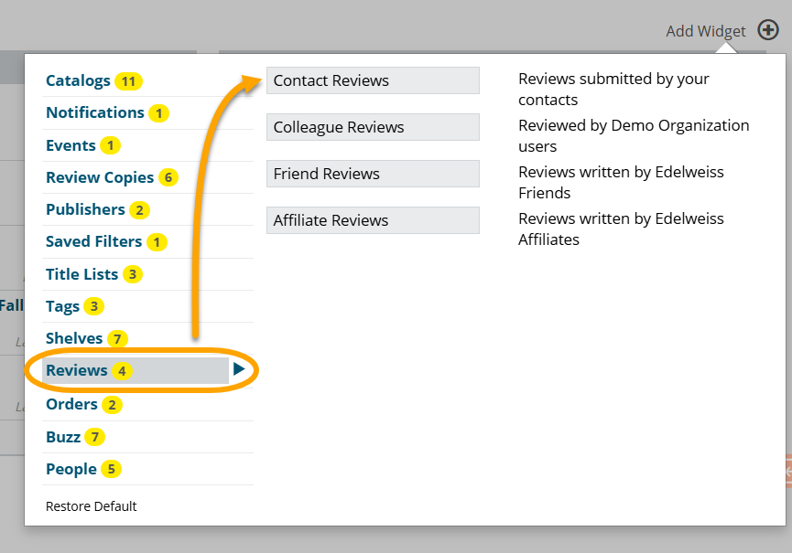
Task: Open the Saved Filters category
Action: (93, 241)
